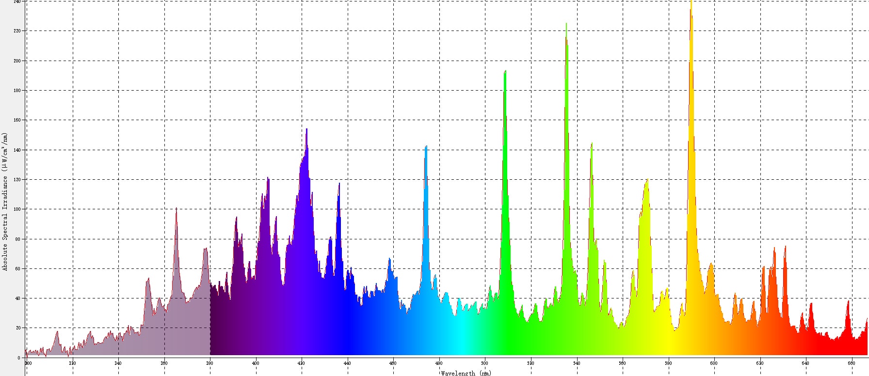Image resolution: width=869 pixels, height=376 pixels.
Task: Click the 180 irradiance tick label
Action: coord(17,91)
